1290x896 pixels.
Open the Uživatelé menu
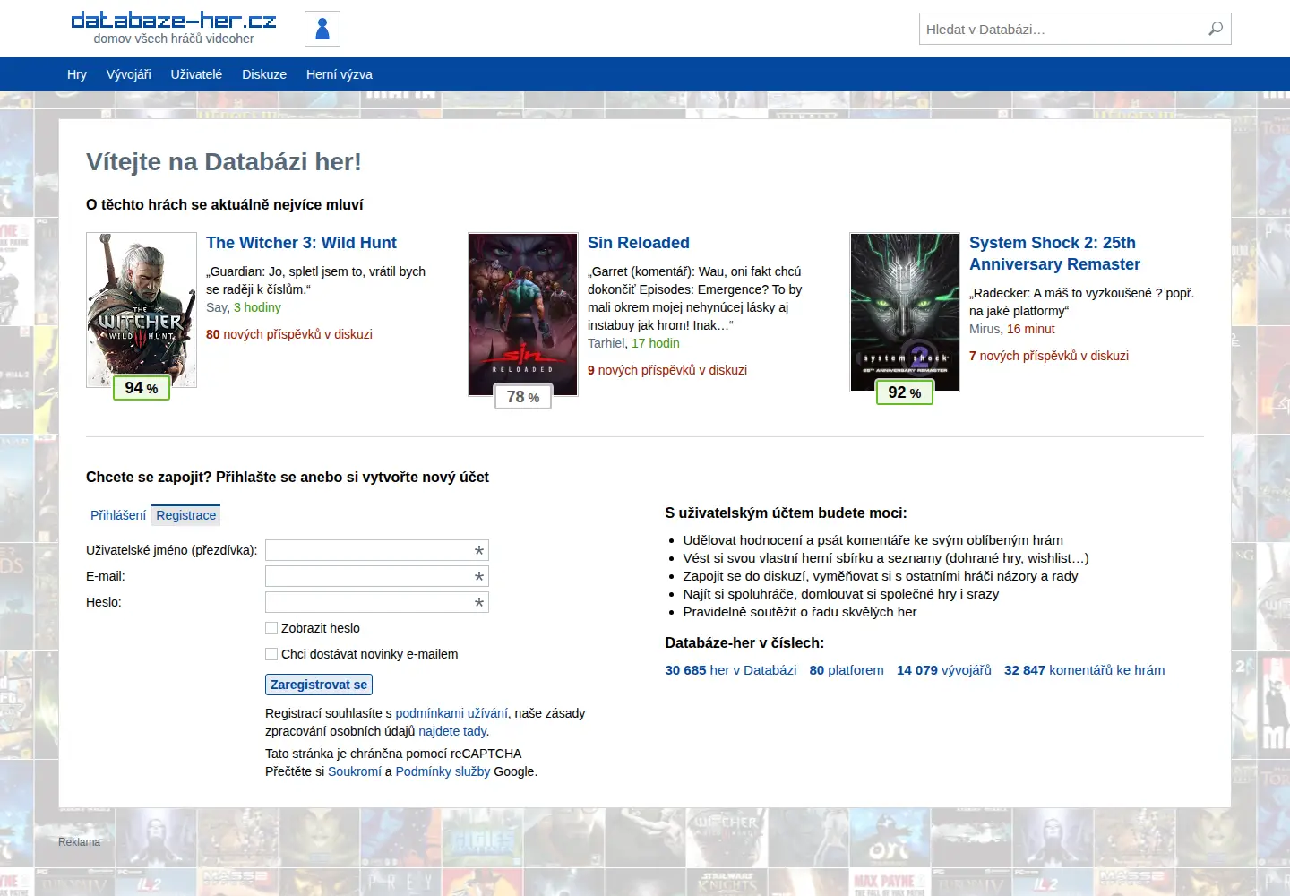[196, 74]
